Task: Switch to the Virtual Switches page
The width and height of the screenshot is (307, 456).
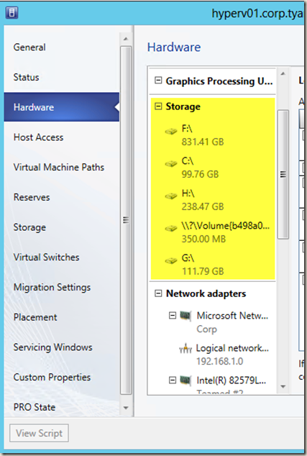Action: click(46, 257)
